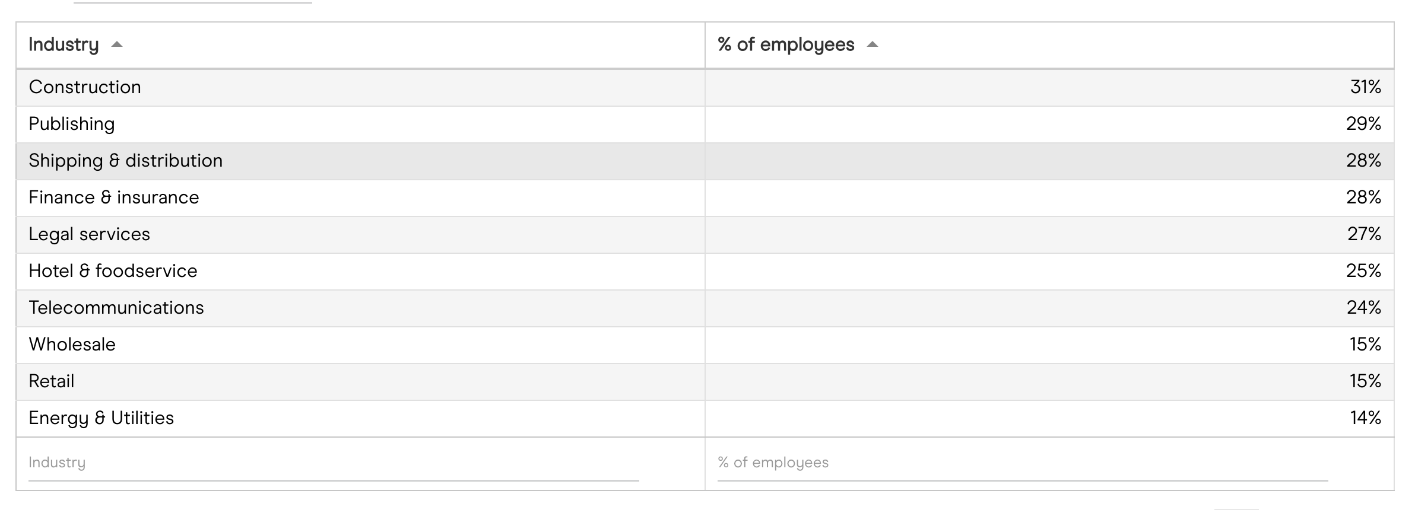This screenshot has width=1415, height=510.
Task: Select the Construction row cell
Action: pyautogui.click(x=85, y=87)
